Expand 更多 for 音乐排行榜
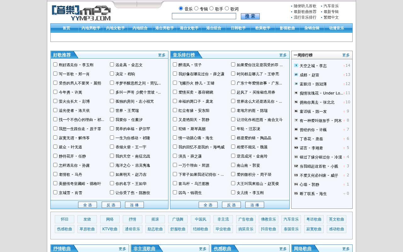 point(283,55)
